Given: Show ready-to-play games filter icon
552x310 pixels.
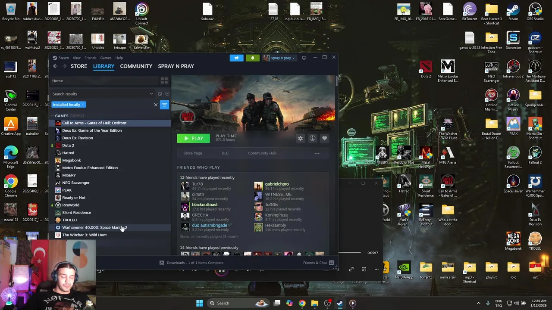Looking at the screenshot, I should coord(167,94).
